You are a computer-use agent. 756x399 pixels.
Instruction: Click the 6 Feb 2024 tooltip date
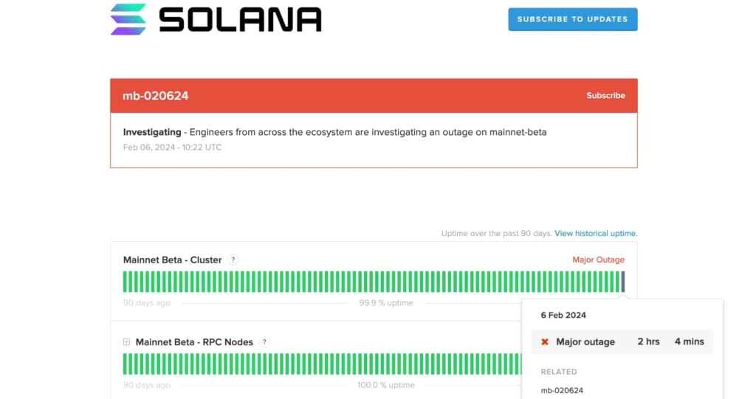point(563,315)
